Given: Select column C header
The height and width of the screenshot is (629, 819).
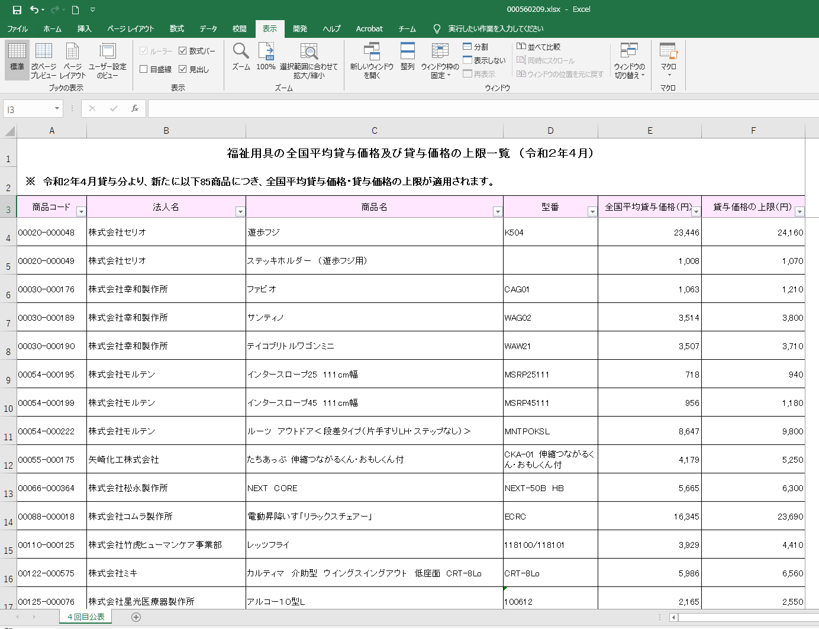Looking at the screenshot, I should coord(375,131).
